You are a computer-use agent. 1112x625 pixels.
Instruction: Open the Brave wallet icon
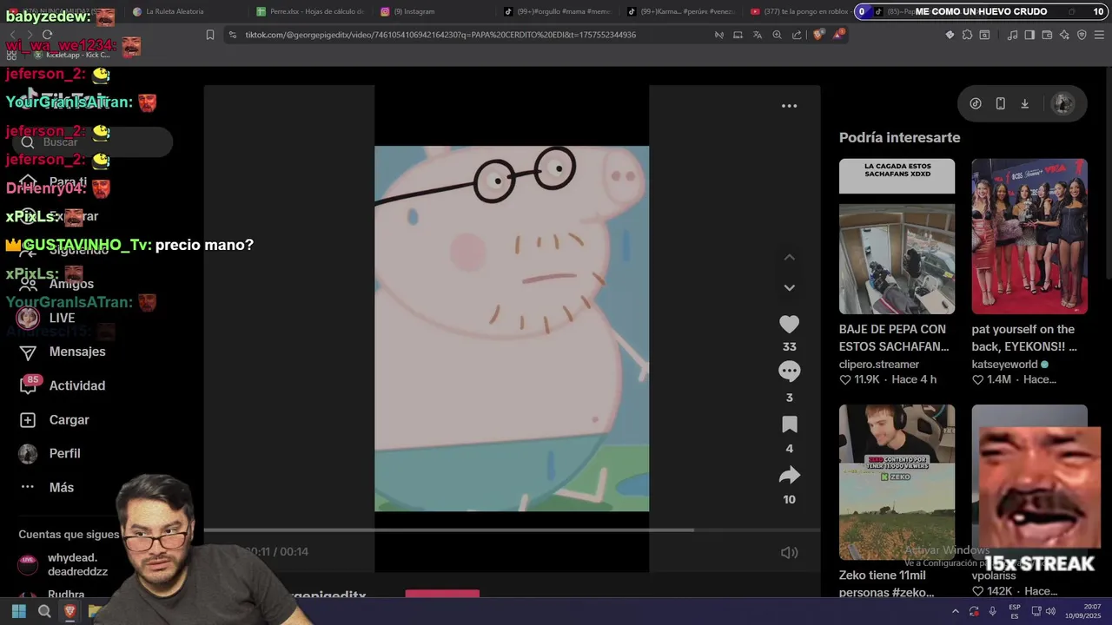click(x=1047, y=35)
